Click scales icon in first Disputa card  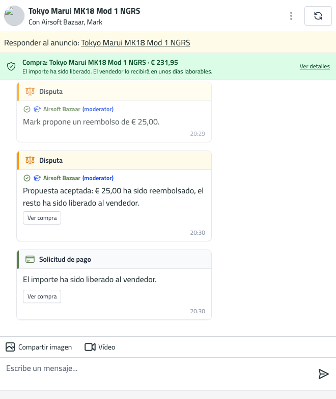click(x=30, y=91)
